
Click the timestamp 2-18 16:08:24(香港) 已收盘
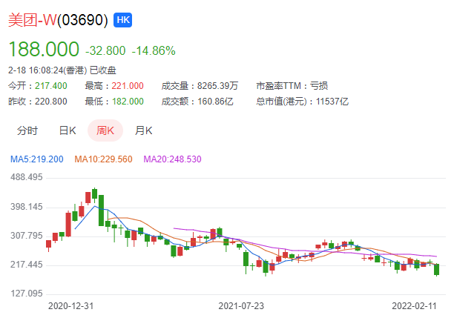(x=62, y=70)
